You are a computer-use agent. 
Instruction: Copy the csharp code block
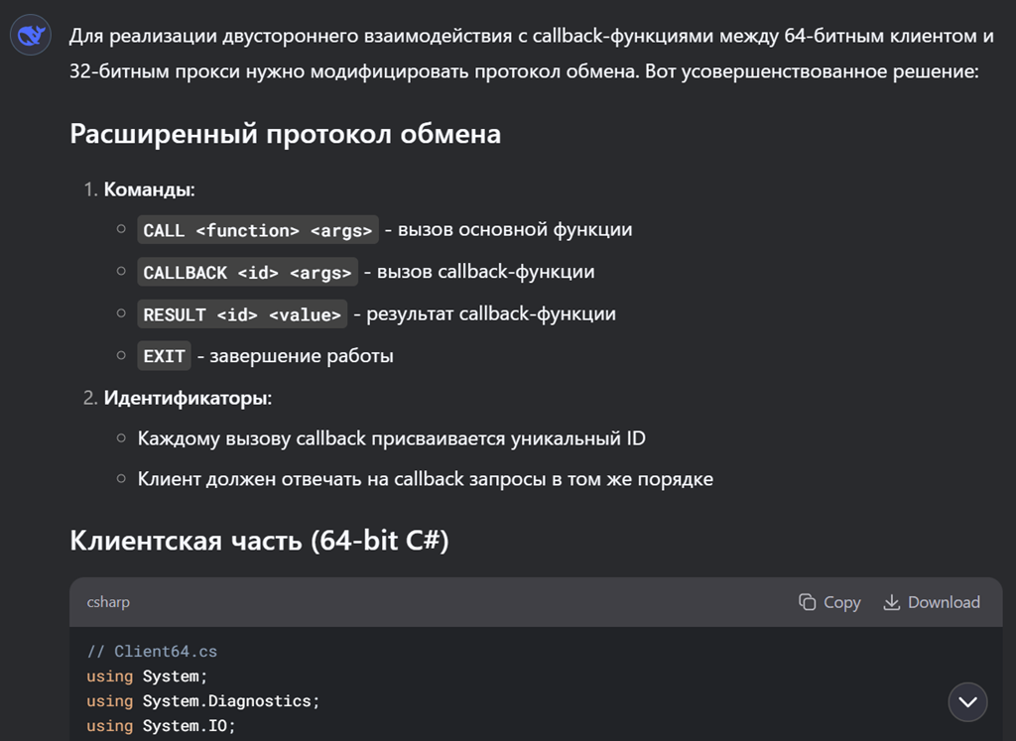coord(829,602)
